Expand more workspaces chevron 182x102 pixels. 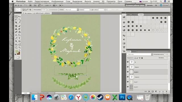156,5
